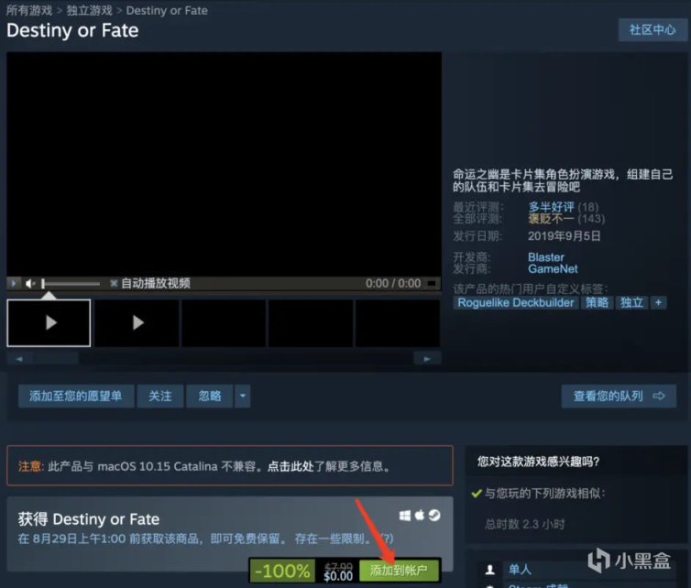Open the 存在一些限制 restrictions link
The width and height of the screenshot is (691, 588).
[334, 539]
